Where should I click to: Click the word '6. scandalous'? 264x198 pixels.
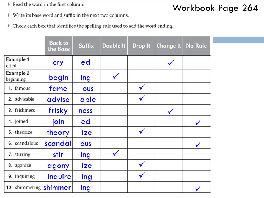(x=23, y=143)
